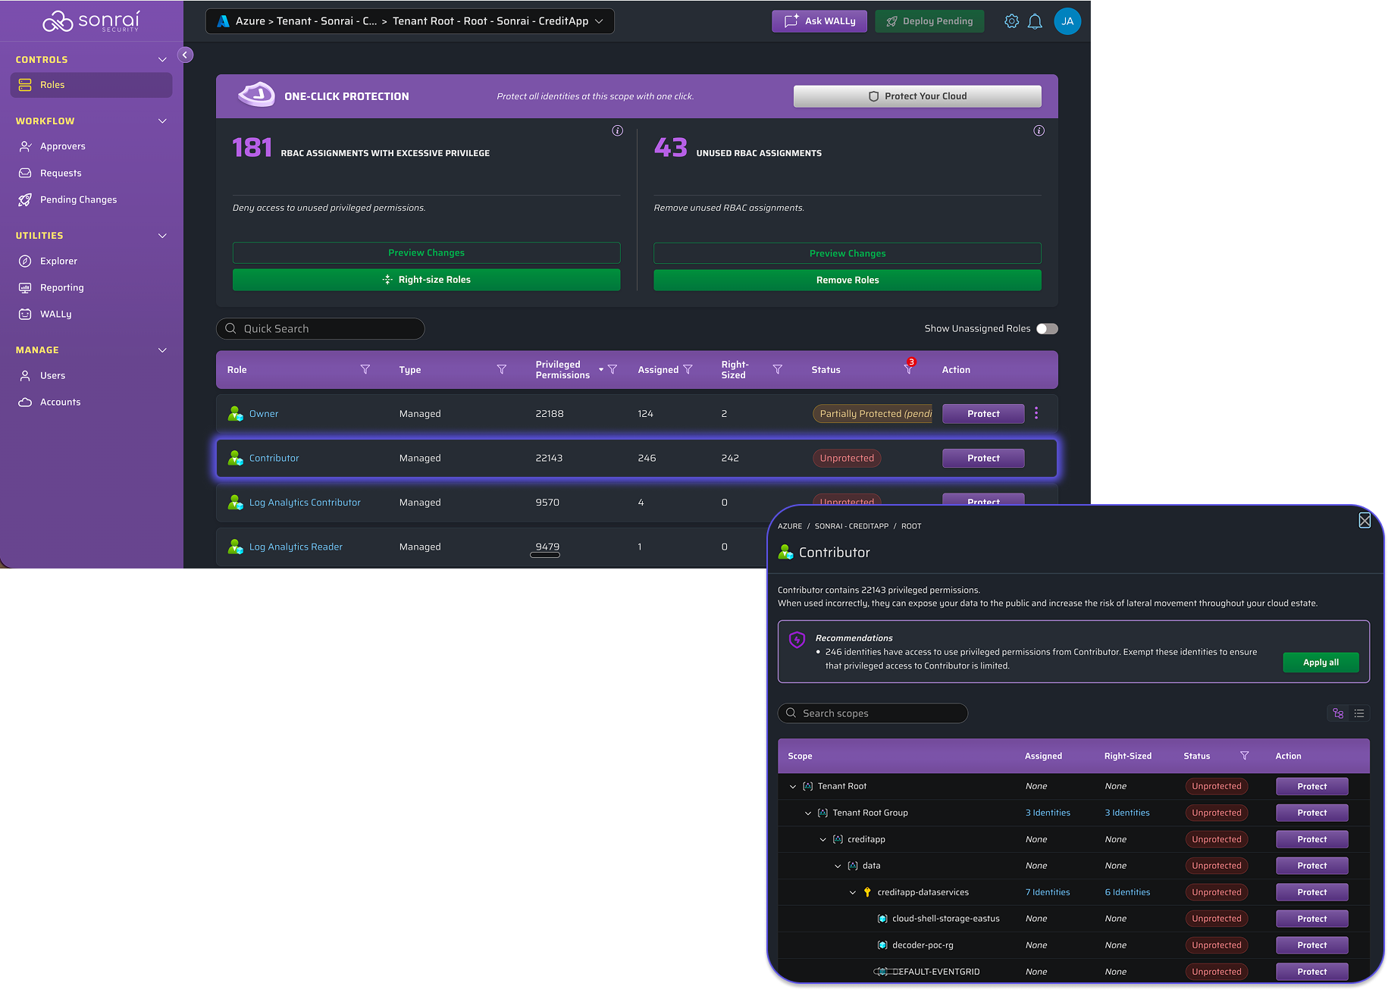Collapse Tenant Root scope row

tap(793, 787)
